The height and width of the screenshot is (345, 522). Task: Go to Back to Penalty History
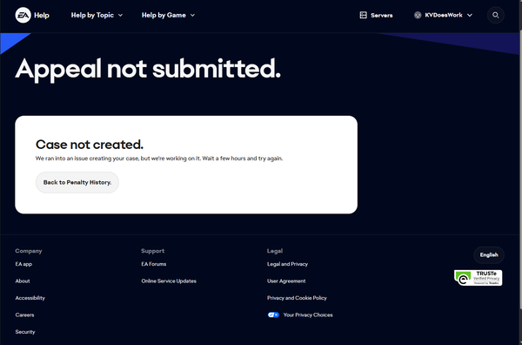coord(77,182)
